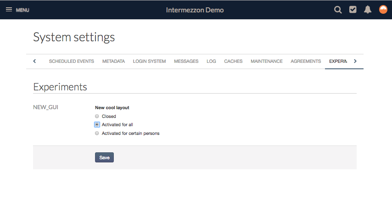Open the Maintenance tab
The image size is (392, 217).
click(x=267, y=61)
